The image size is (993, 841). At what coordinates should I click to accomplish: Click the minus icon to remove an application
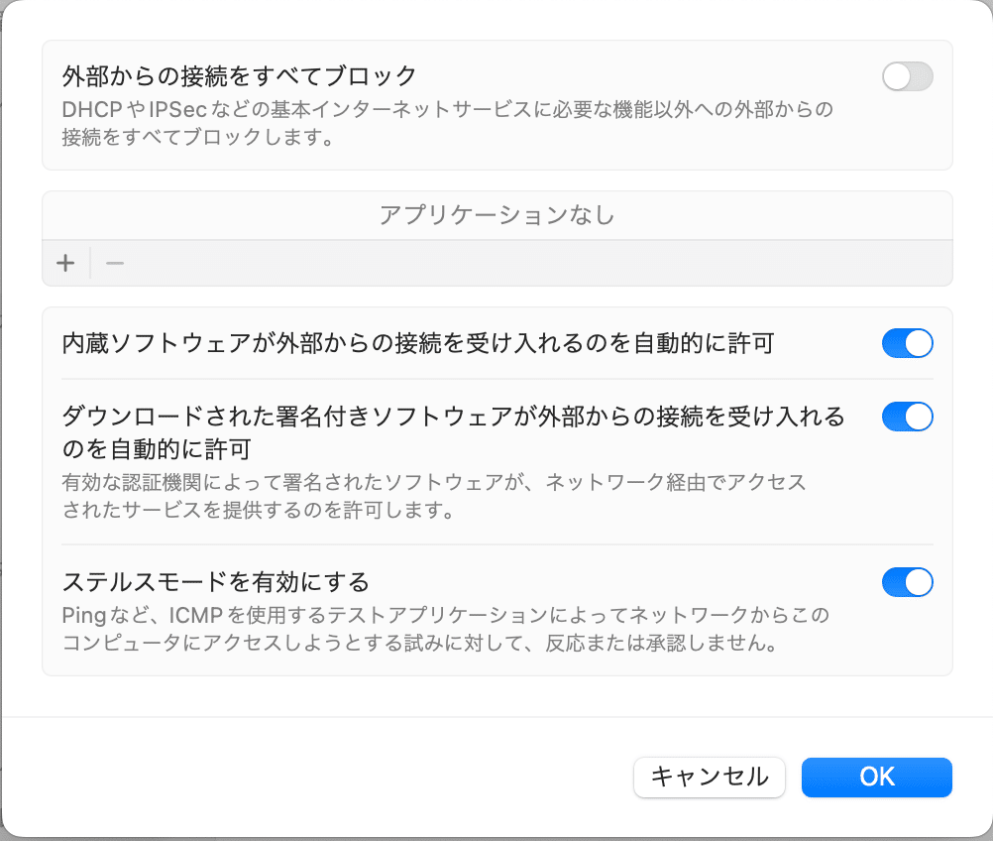point(115,263)
